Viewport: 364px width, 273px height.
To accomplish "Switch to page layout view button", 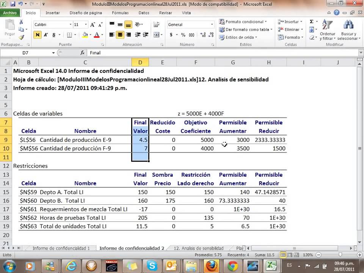I will (290, 255).
